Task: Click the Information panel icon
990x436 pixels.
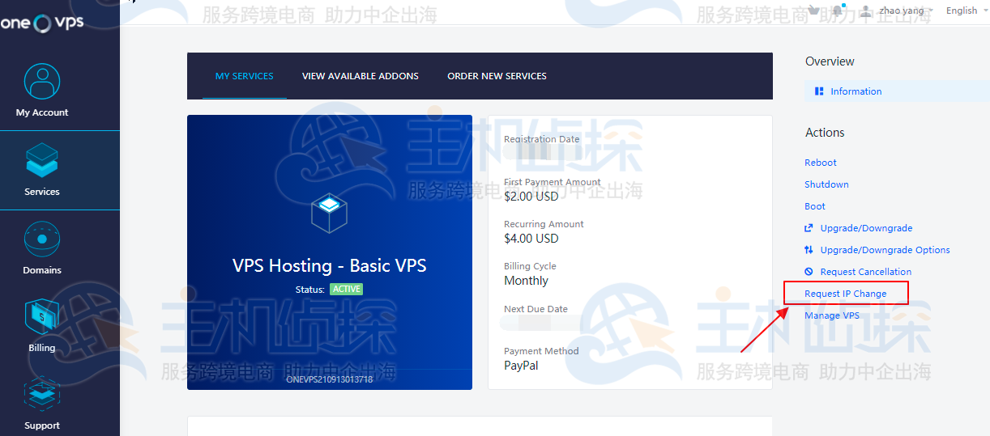Action: 819,91
